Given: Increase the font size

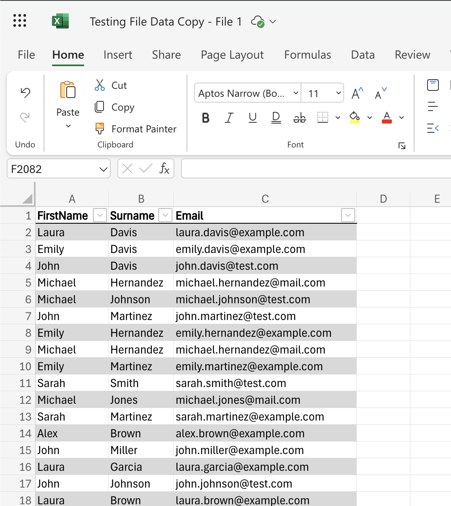Looking at the screenshot, I should [356, 93].
